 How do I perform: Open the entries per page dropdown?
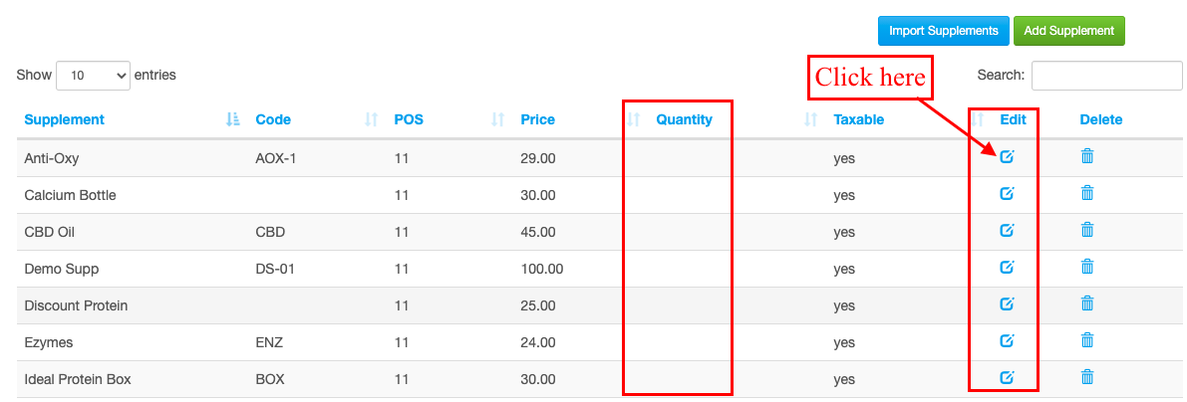[x=93, y=76]
